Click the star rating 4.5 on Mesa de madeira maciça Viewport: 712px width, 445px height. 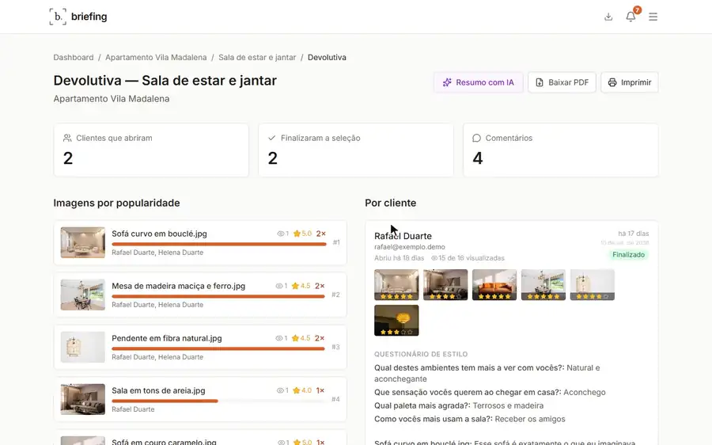click(x=301, y=286)
